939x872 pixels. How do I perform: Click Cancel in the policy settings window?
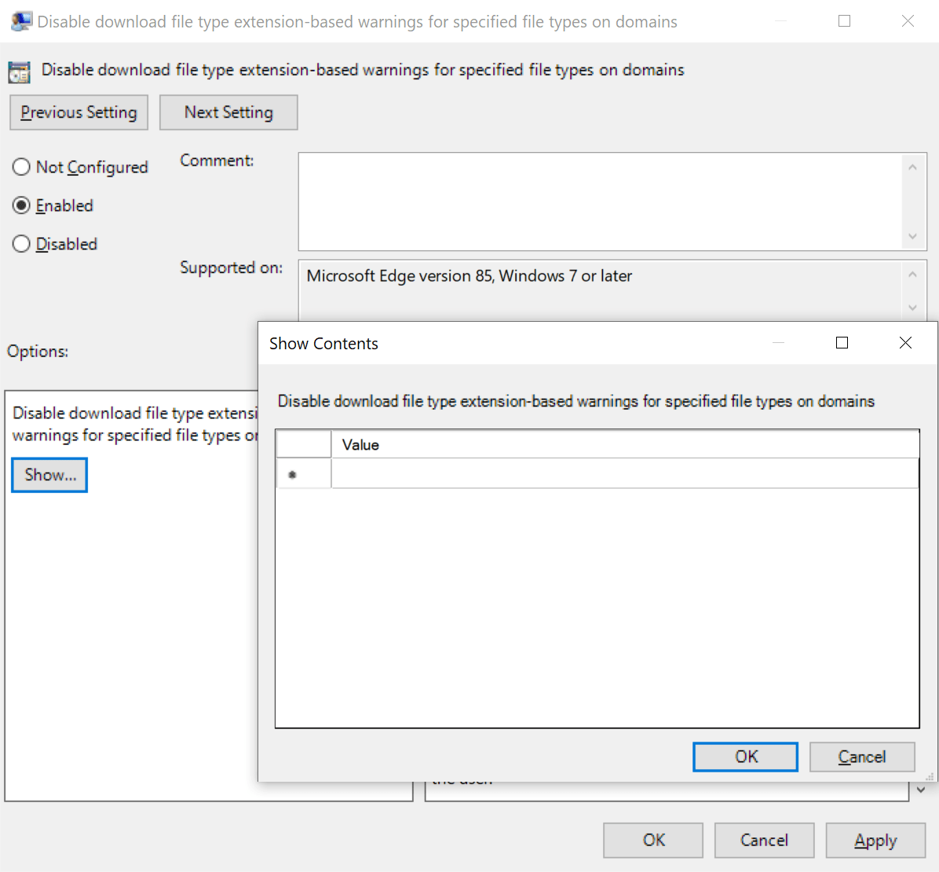pos(765,841)
